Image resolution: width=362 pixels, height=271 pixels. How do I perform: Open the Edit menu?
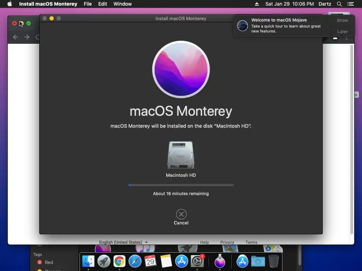(x=103, y=4)
